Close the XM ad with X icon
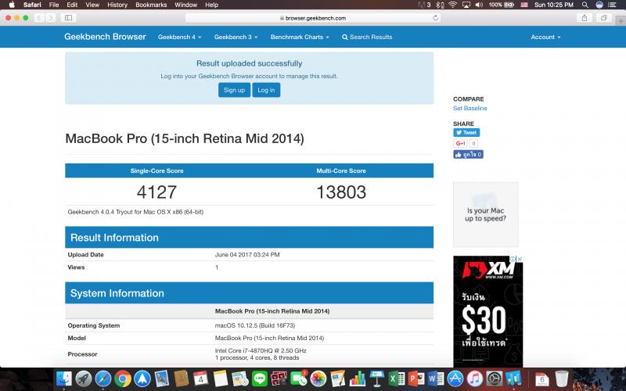Image resolution: width=626 pixels, height=391 pixels. click(x=520, y=259)
